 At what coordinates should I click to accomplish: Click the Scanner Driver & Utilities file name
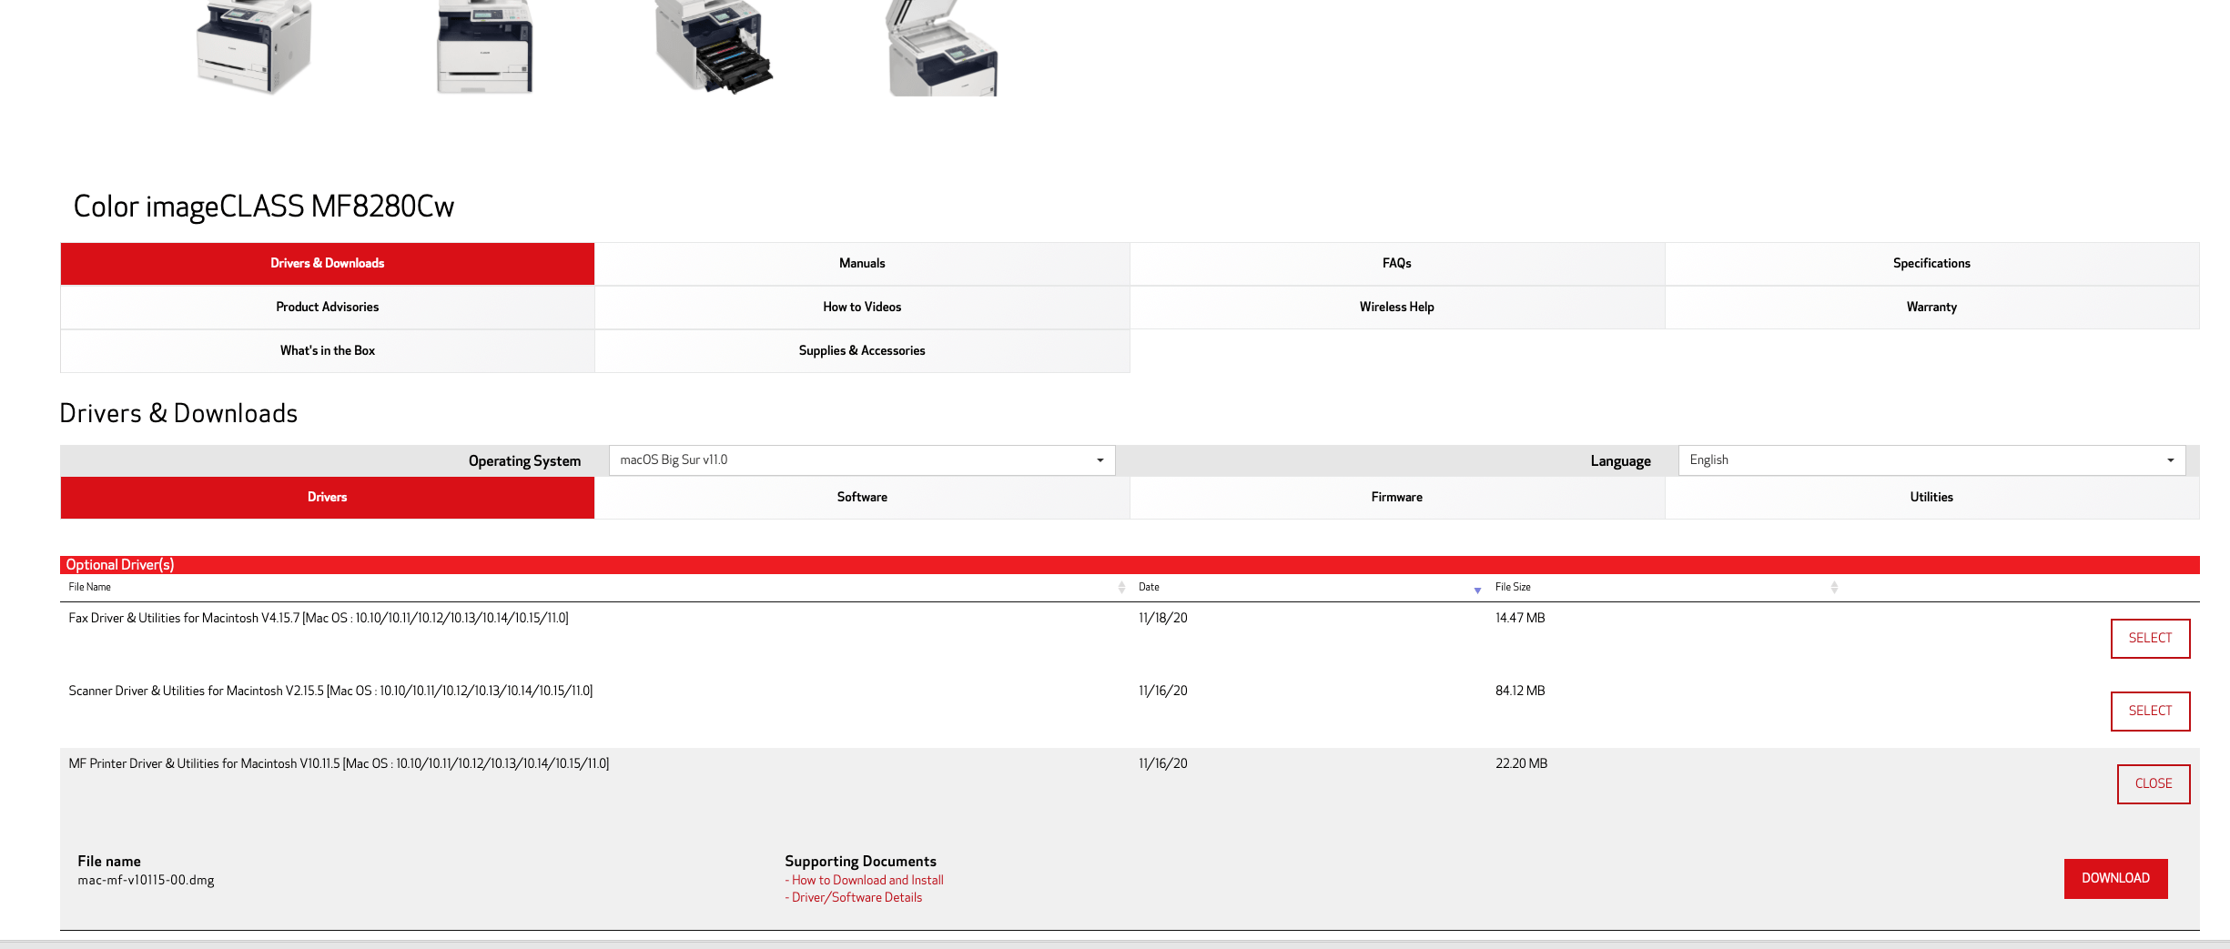330,691
